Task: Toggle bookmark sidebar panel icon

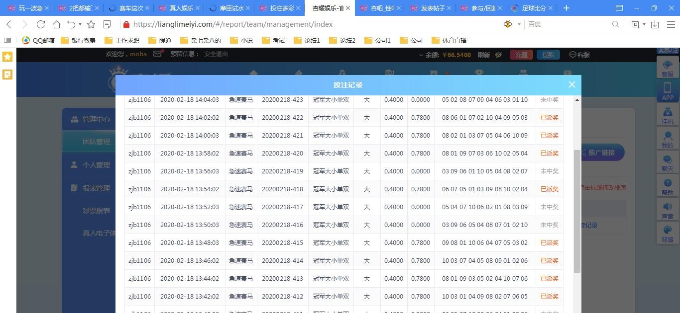Action: pyautogui.click(x=7, y=40)
